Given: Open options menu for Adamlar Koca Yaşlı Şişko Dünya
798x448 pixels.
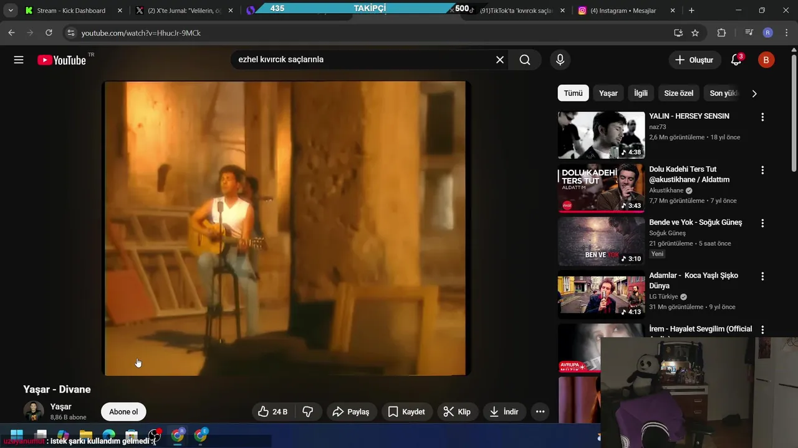Looking at the screenshot, I should [x=762, y=276].
